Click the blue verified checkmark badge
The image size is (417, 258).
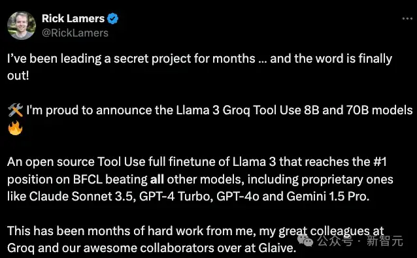coord(113,18)
